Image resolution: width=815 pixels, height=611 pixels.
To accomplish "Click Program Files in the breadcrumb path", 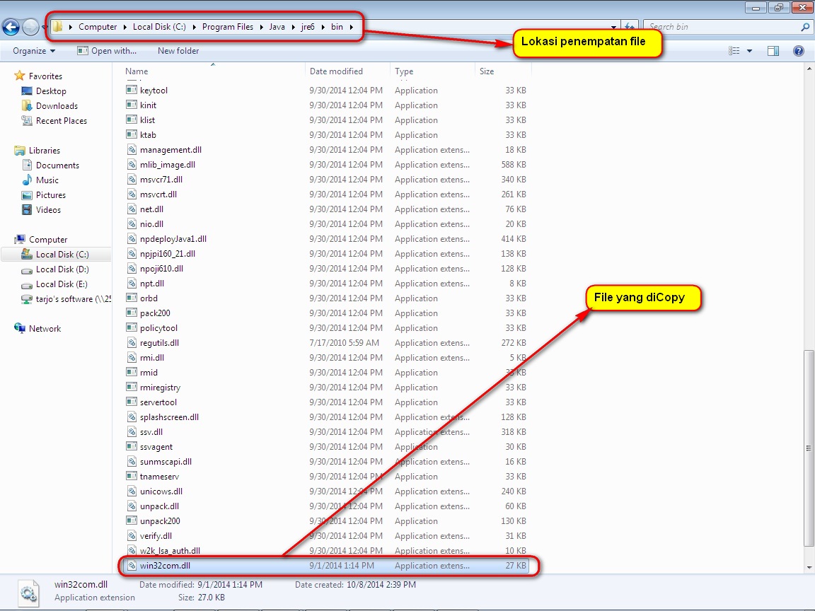I will point(227,27).
